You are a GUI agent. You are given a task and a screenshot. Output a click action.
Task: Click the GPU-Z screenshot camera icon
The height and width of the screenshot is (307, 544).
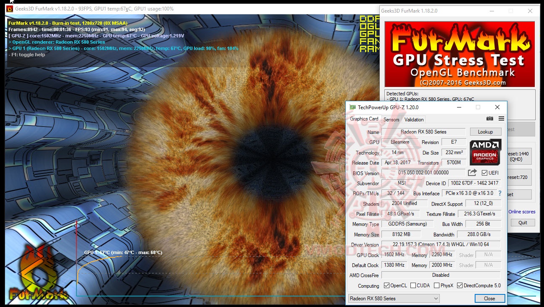(x=490, y=119)
